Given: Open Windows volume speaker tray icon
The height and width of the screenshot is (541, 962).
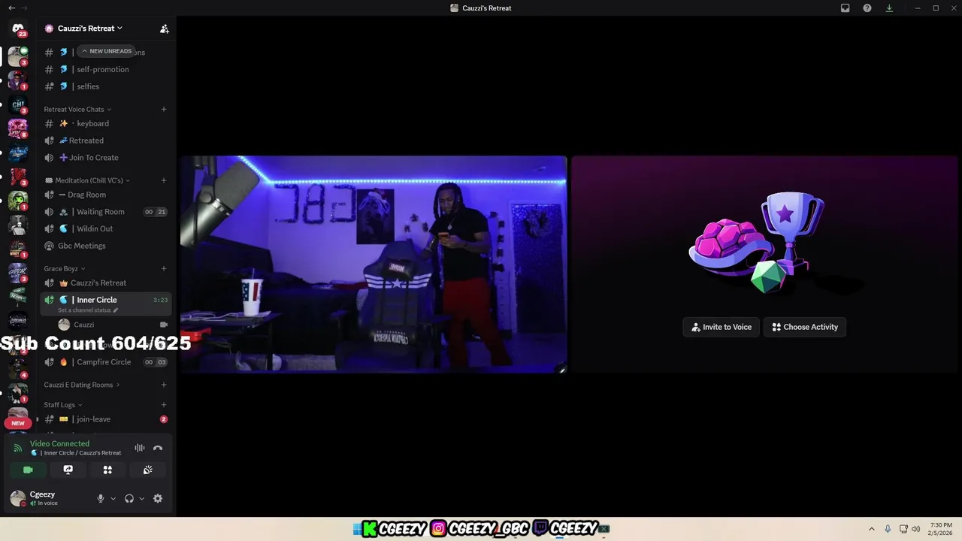Looking at the screenshot, I should coord(915,529).
